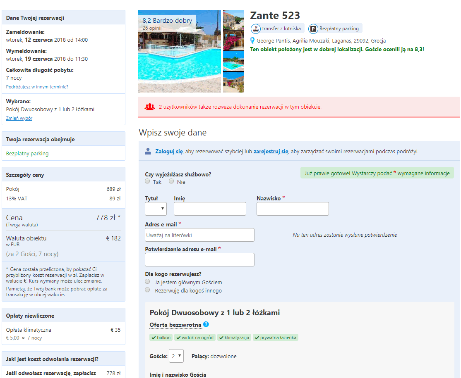Click the location pin icon by the address

click(252, 40)
